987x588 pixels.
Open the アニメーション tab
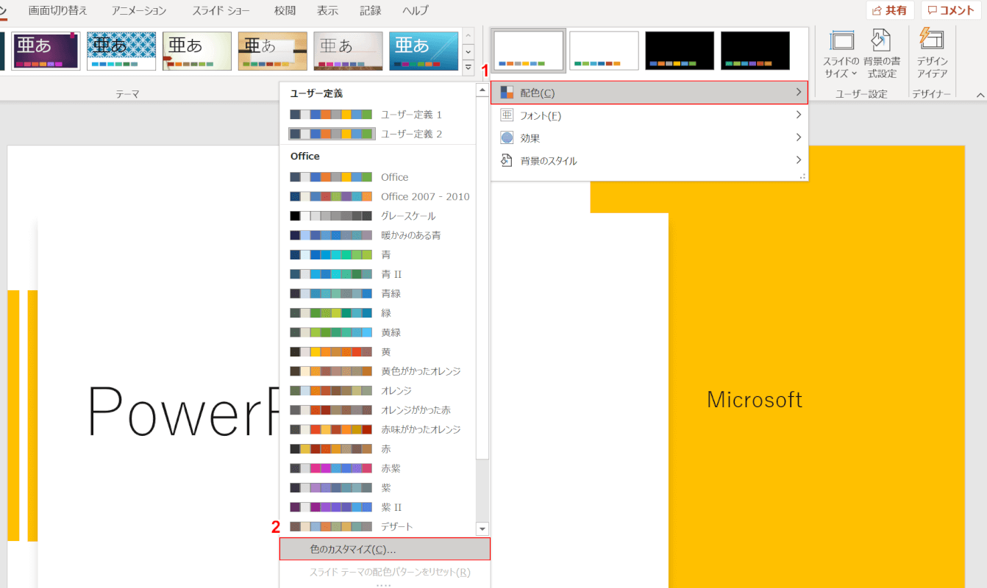pyautogui.click(x=139, y=11)
